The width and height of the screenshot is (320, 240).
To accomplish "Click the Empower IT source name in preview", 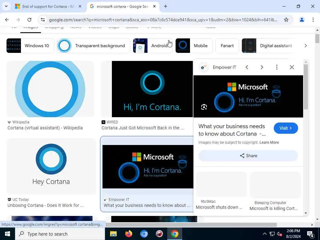I will (x=224, y=67).
